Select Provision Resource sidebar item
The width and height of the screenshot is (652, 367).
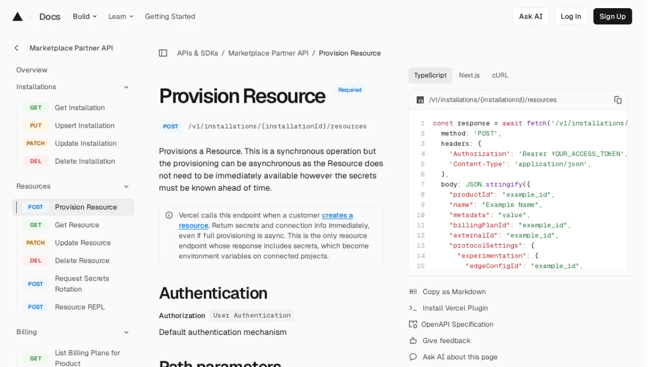[x=73, y=207]
